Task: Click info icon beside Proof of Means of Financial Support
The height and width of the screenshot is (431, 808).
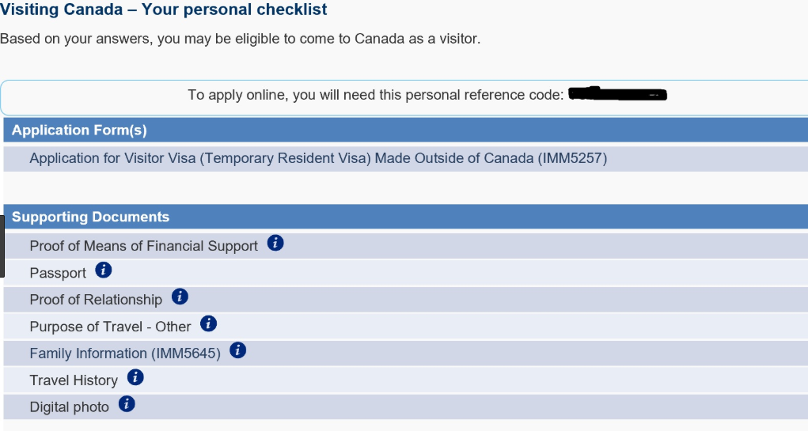Action: point(275,243)
